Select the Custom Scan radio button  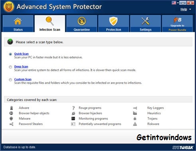[10, 80]
